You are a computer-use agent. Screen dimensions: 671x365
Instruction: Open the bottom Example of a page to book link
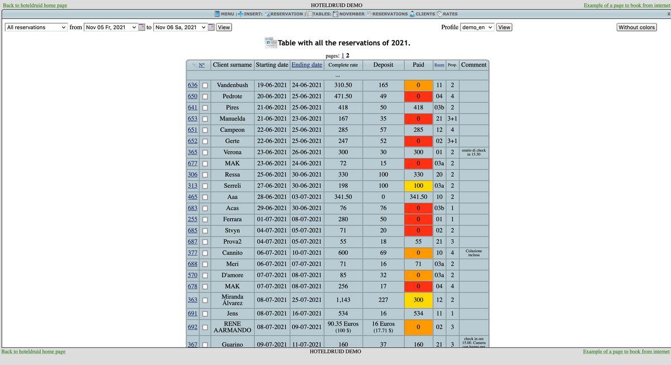(626, 352)
